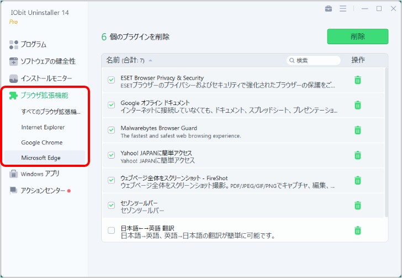402x278 pixels.
Task: Open the プログラム section
Action: [x=34, y=44]
